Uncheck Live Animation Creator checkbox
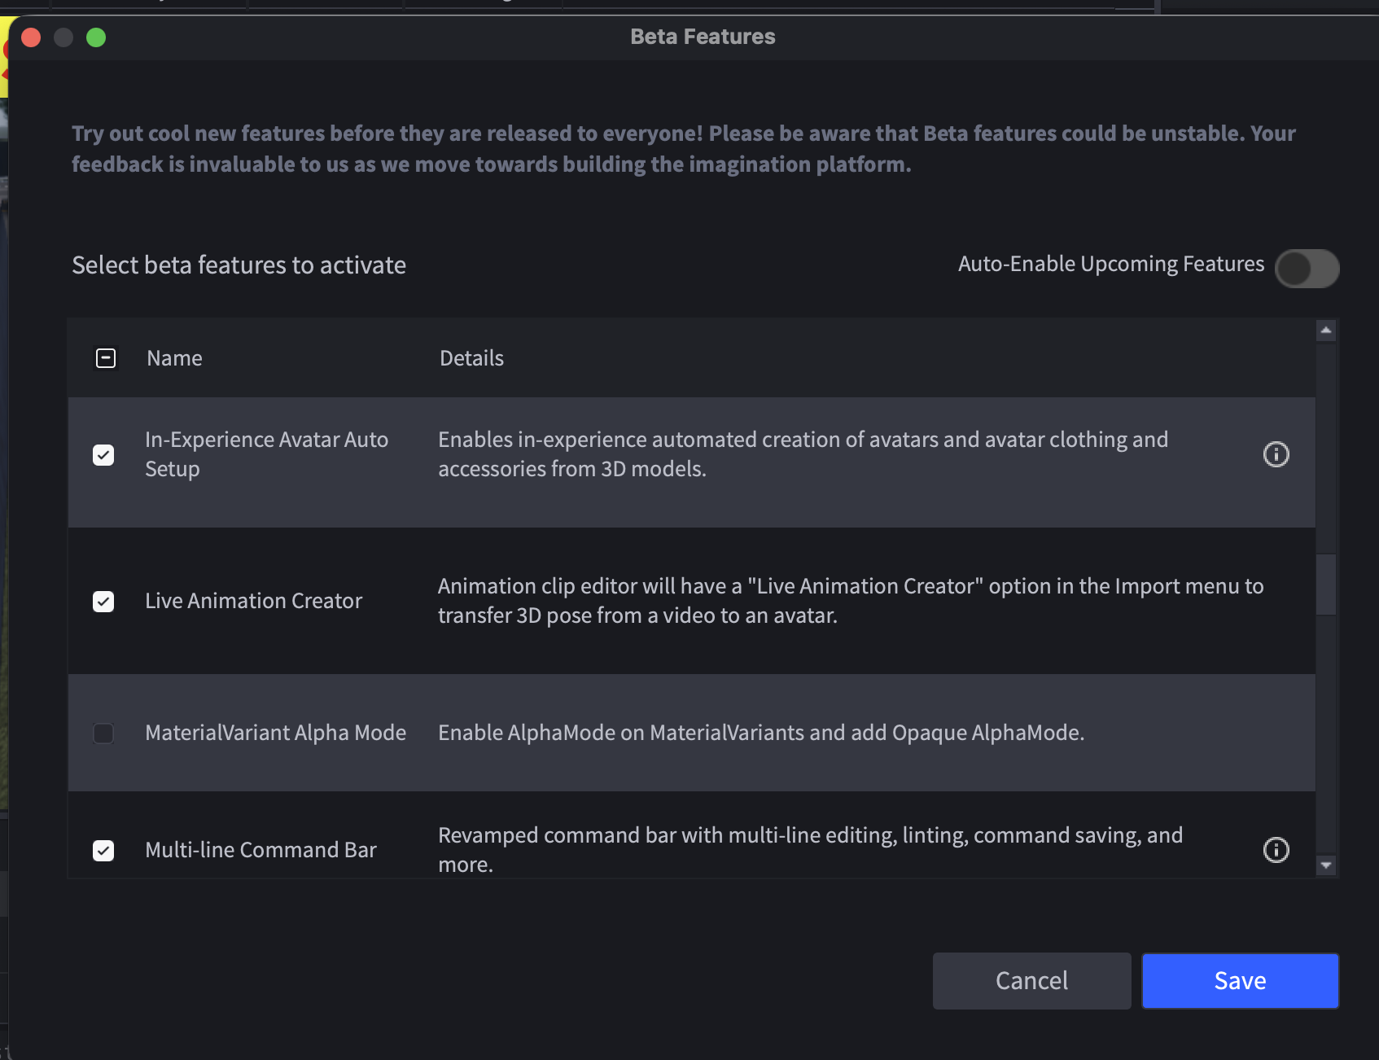This screenshot has height=1060, width=1379. coord(103,602)
